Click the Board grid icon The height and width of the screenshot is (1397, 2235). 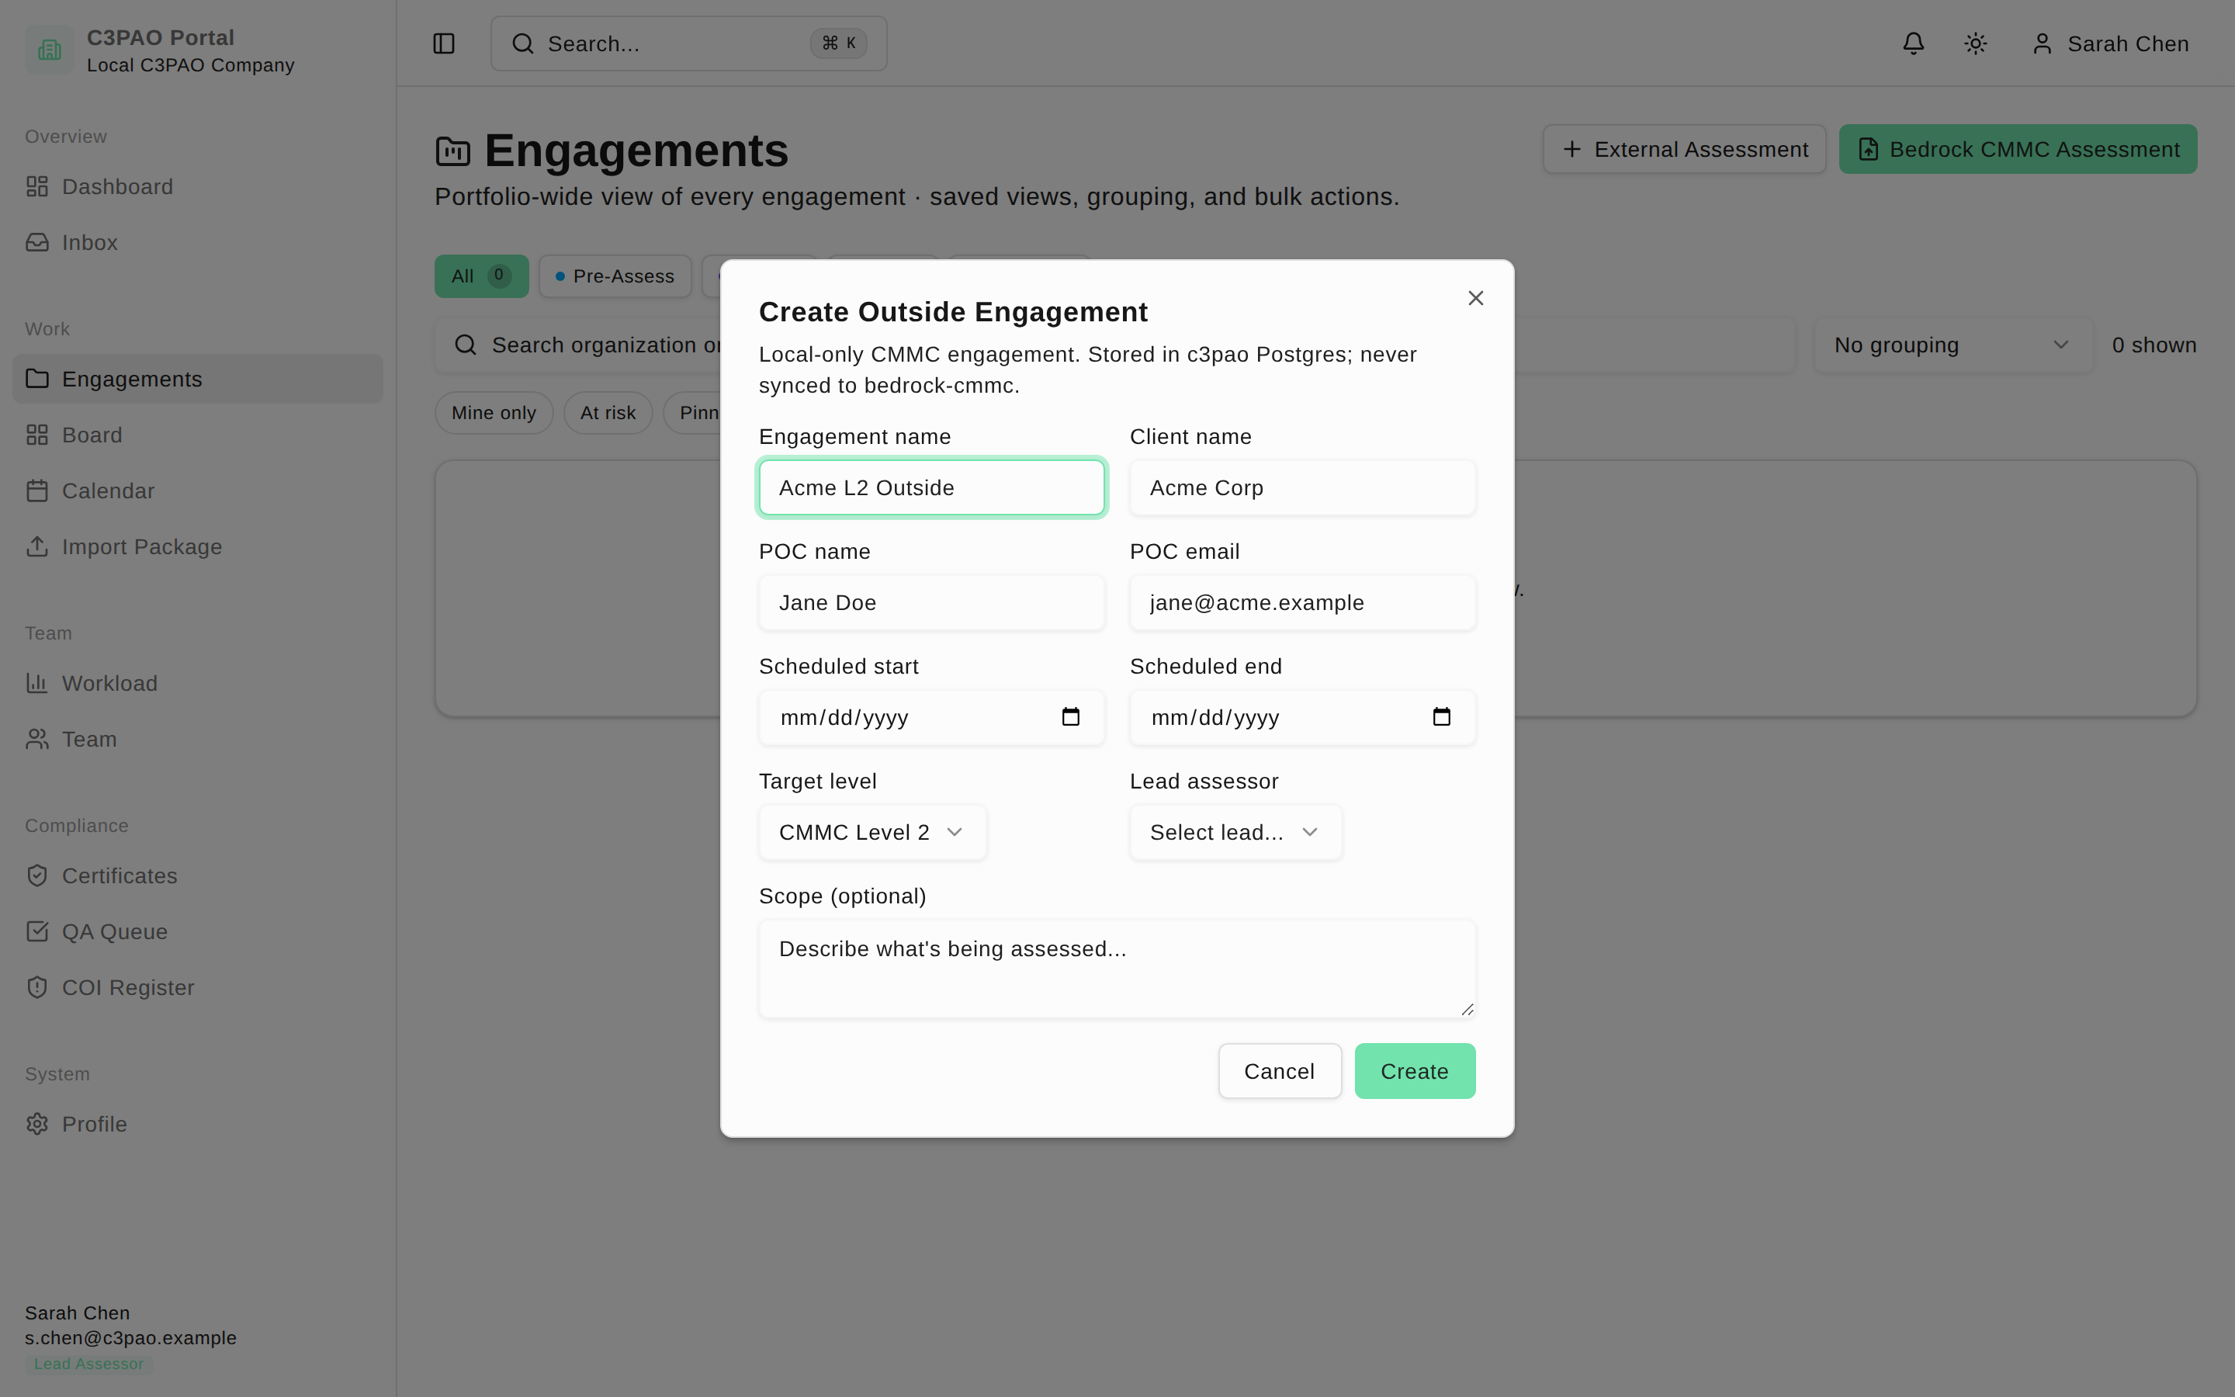(37, 435)
